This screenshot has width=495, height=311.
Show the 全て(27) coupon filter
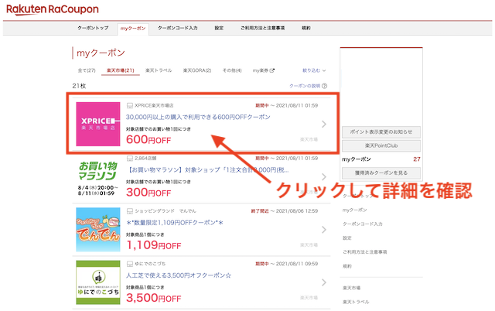(87, 70)
